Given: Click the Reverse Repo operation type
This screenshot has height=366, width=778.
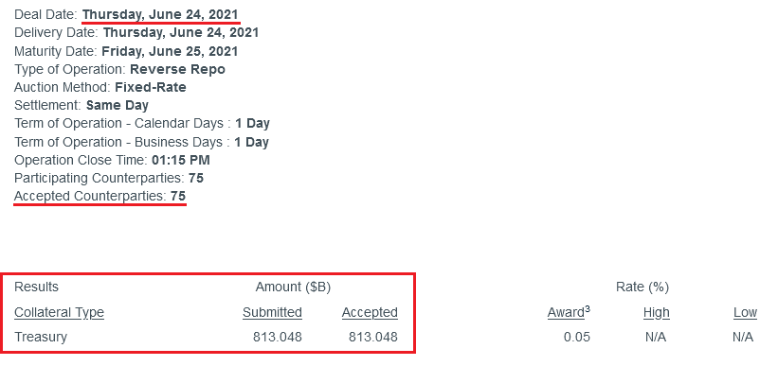Looking at the screenshot, I should [177, 69].
